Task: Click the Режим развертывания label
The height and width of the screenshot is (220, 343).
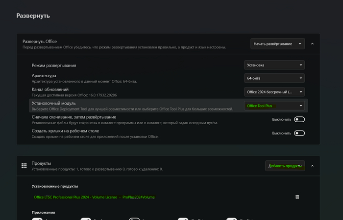Action: [54, 65]
